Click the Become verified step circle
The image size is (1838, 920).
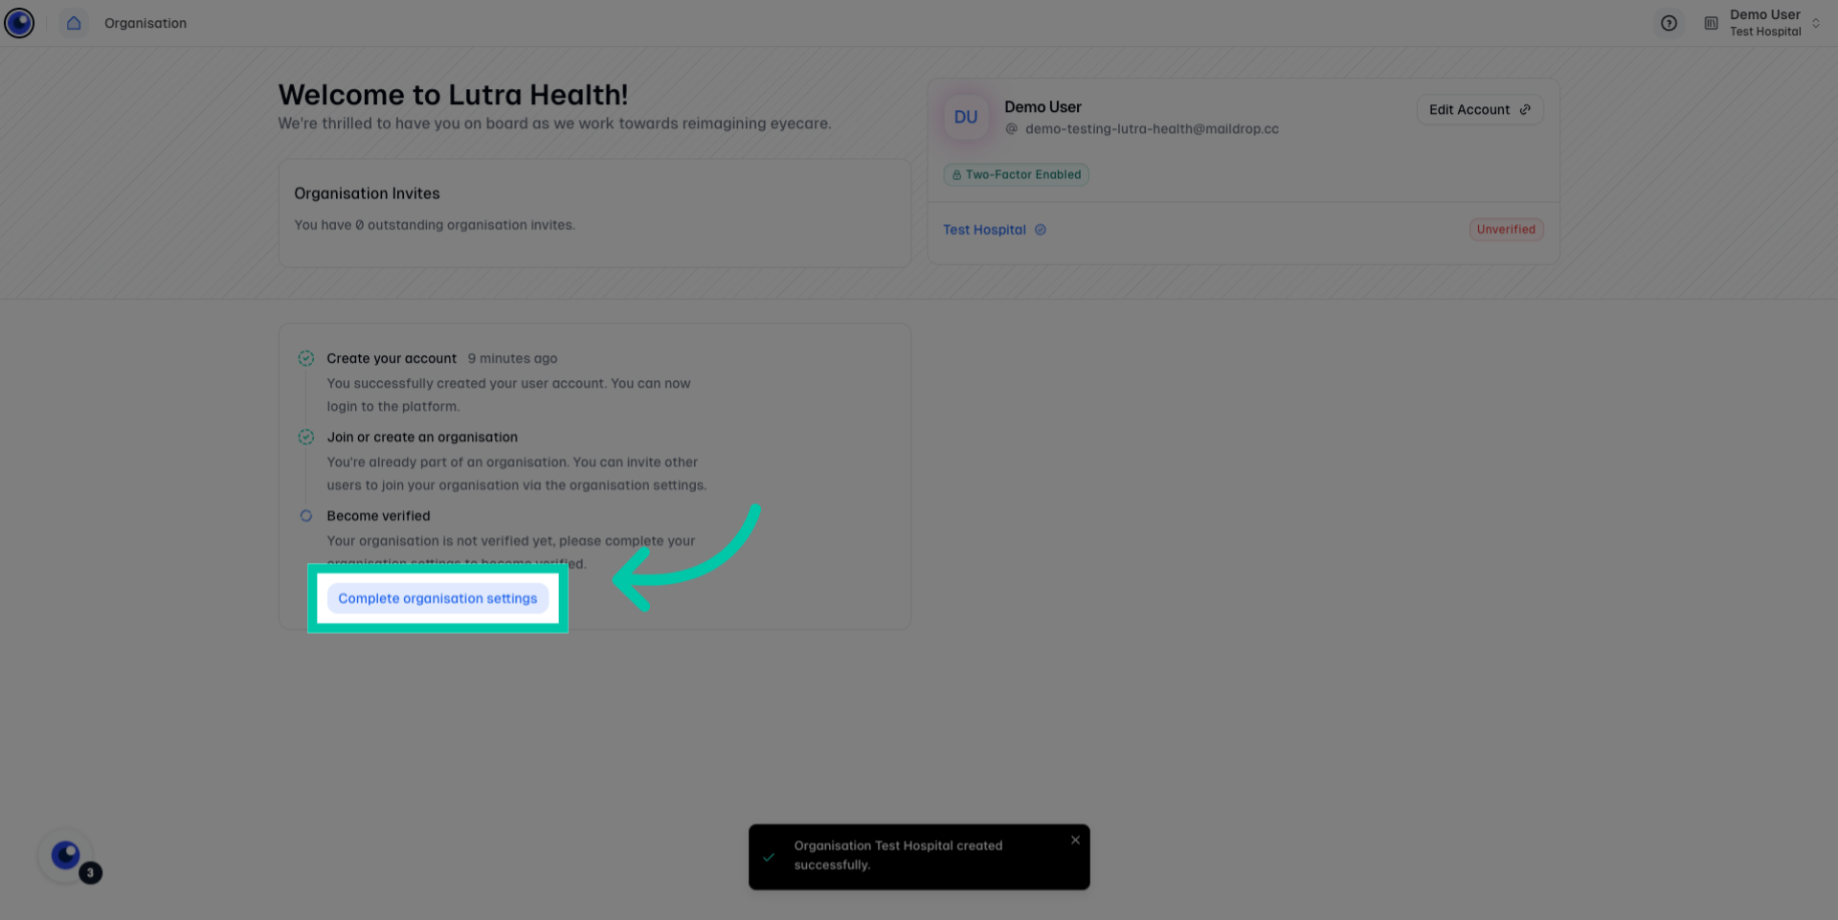click(x=306, y=516)
